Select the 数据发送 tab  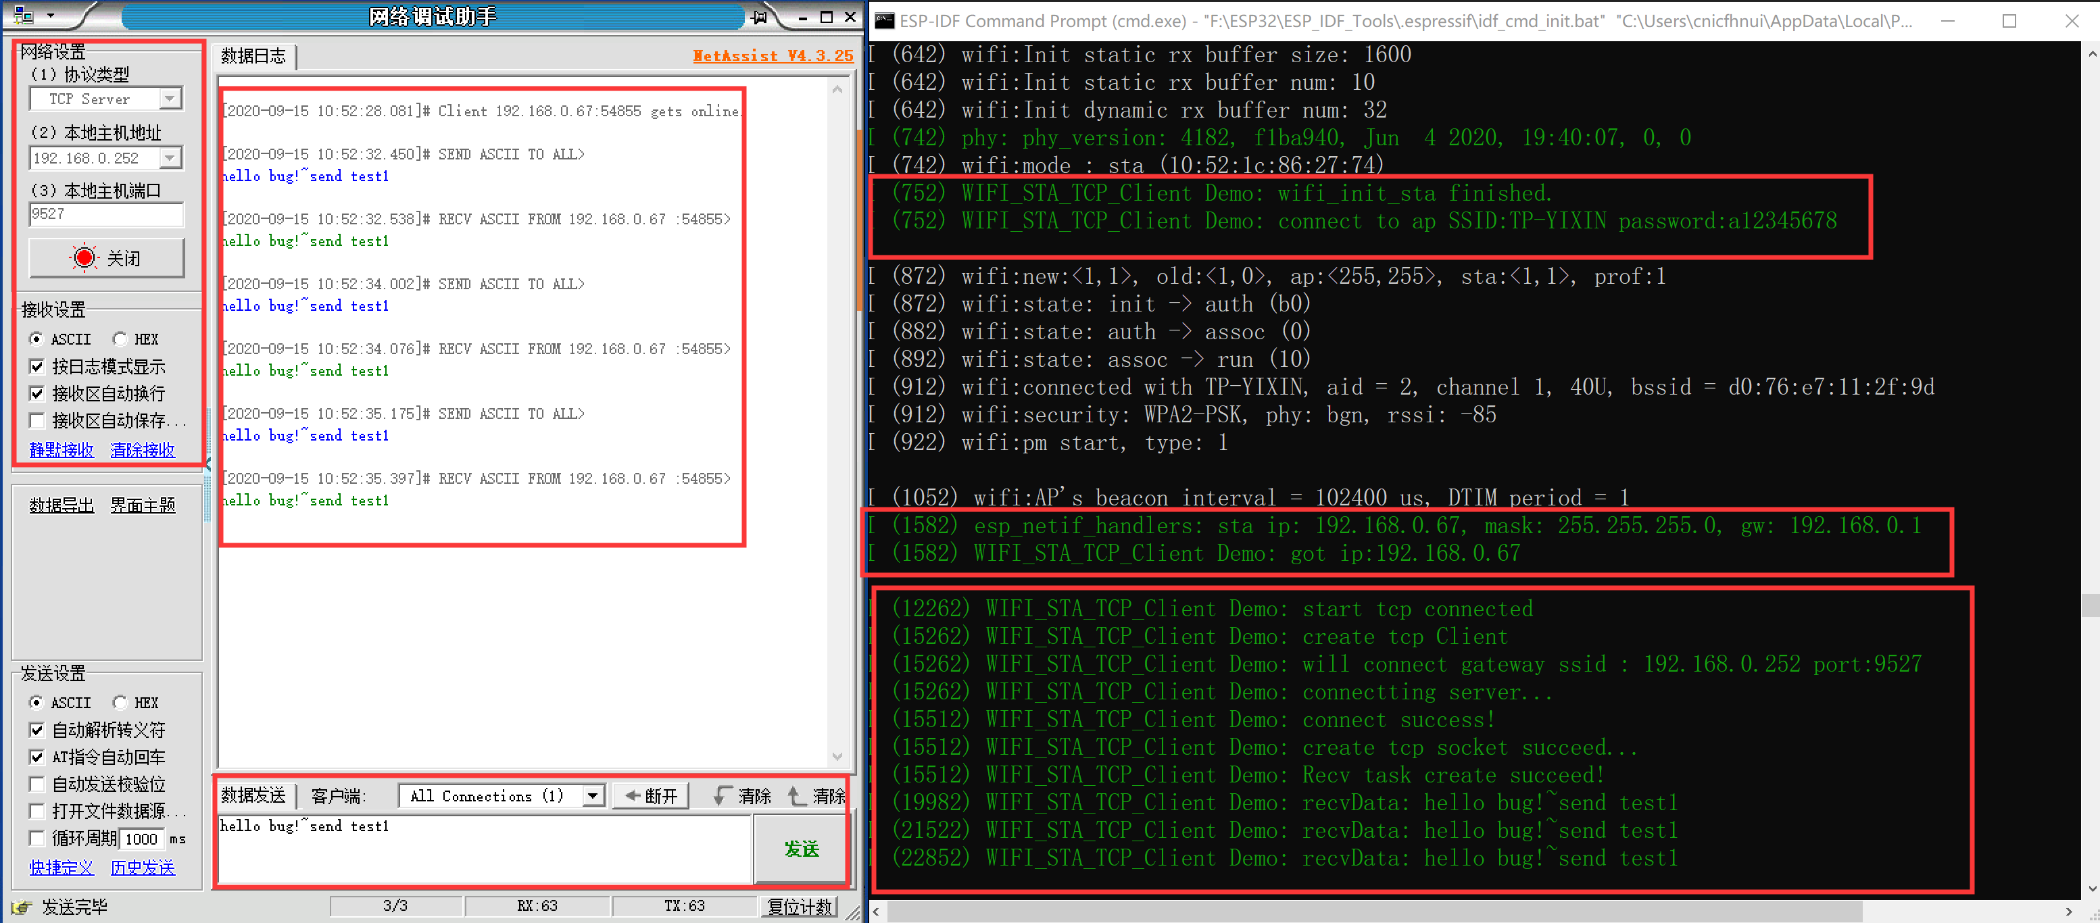(253, 795)
